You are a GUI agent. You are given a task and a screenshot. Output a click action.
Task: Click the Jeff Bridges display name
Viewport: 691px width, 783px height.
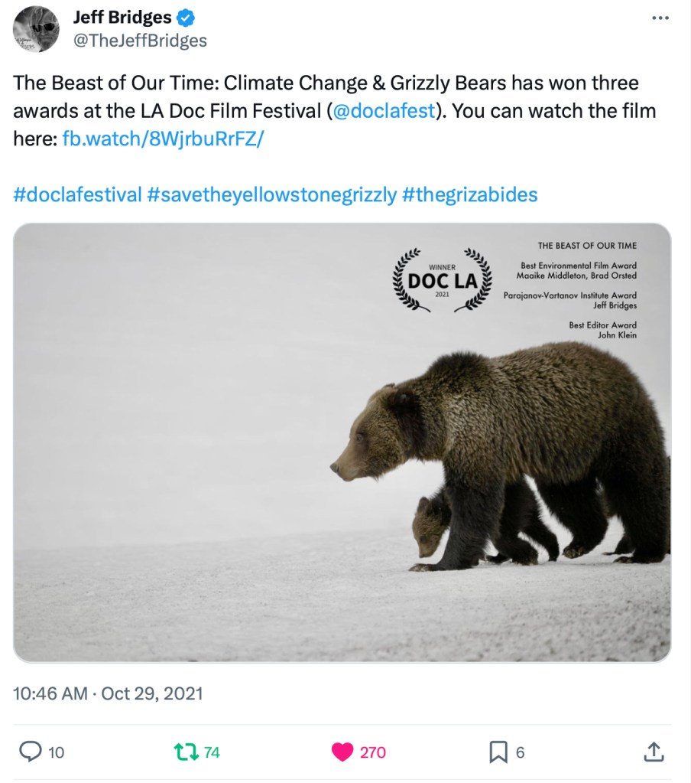click(122, 17)
